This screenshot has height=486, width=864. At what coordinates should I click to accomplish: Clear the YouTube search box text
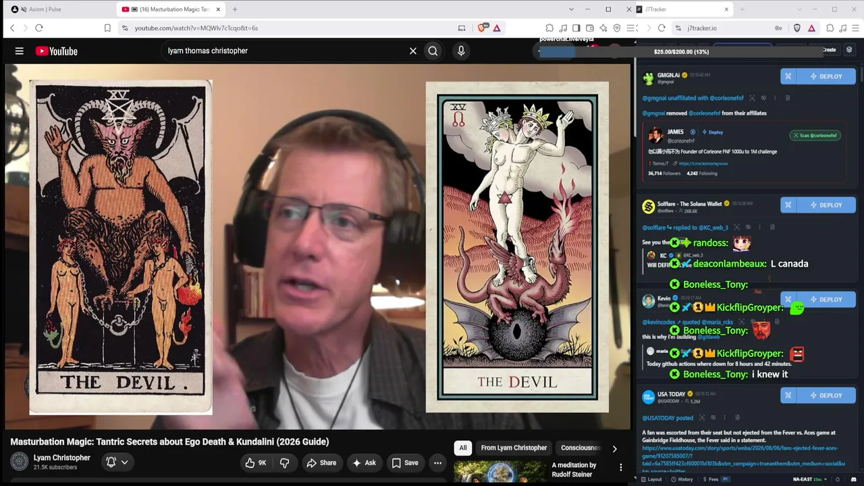pos(413,51)
